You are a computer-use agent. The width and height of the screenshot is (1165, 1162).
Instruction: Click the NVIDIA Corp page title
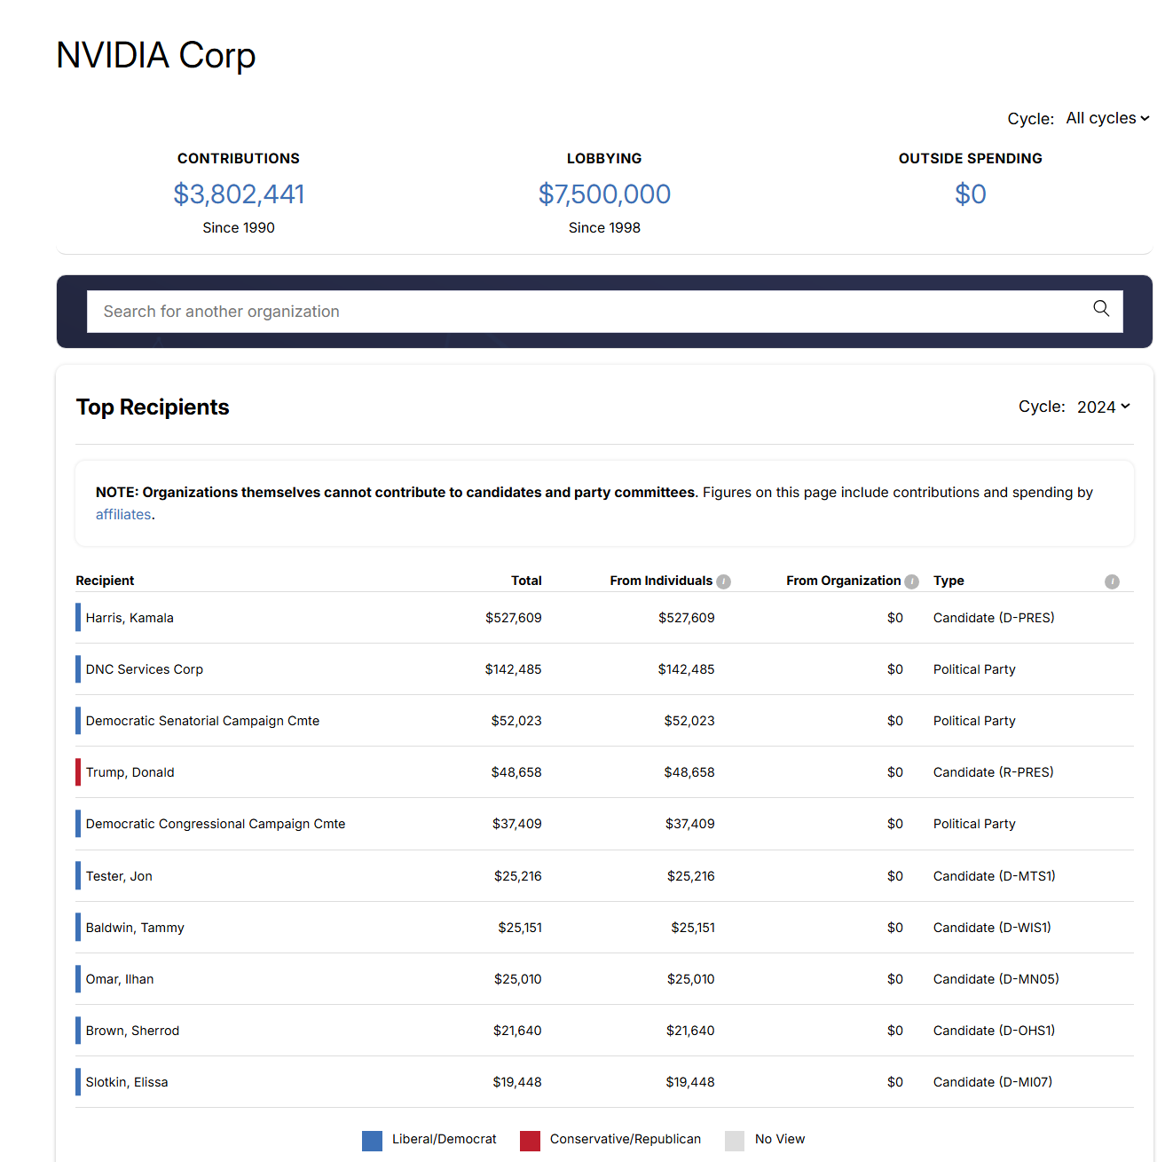(156, 55)
